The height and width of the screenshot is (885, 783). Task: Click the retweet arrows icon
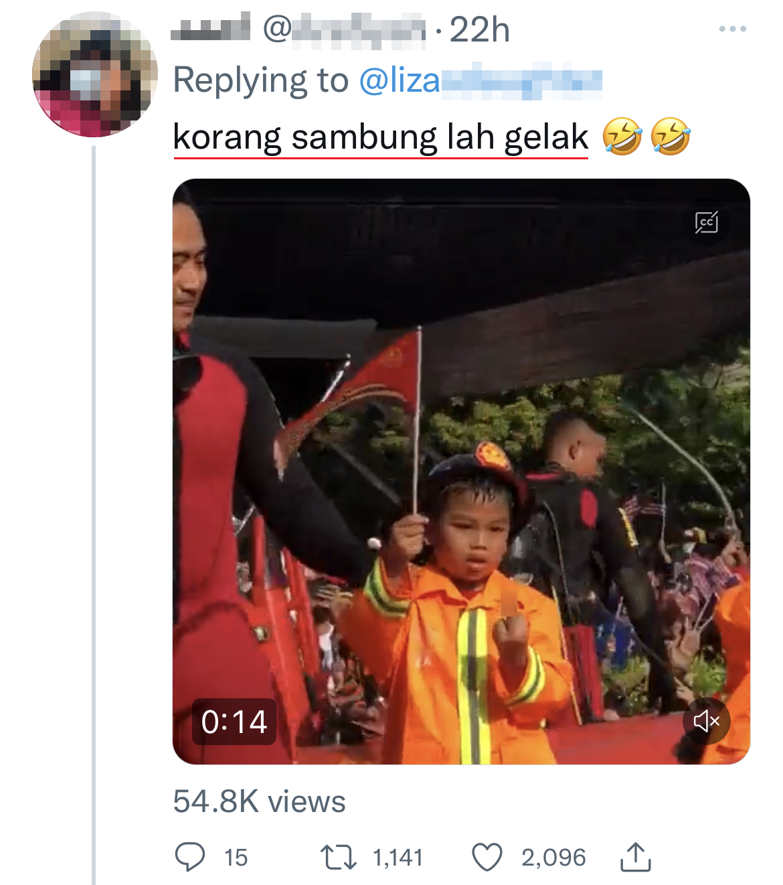point(338,857)
